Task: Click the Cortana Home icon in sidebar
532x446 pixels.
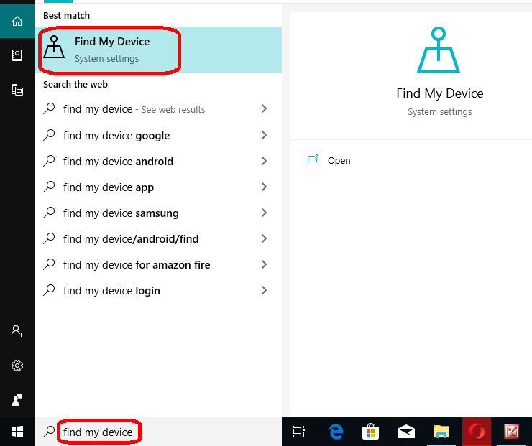Action: coord(17,21)
